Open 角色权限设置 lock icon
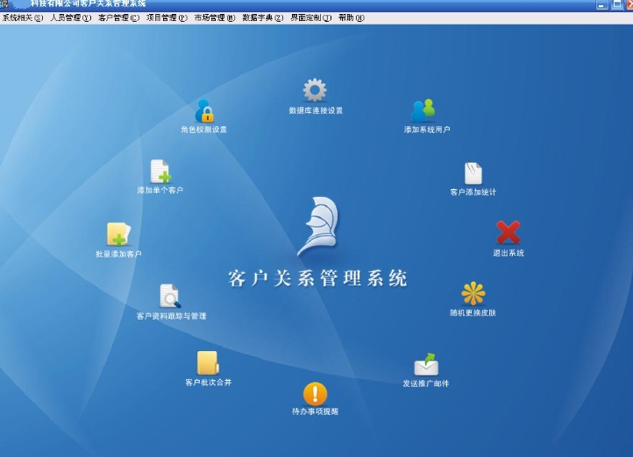 [x=204, y=111]
